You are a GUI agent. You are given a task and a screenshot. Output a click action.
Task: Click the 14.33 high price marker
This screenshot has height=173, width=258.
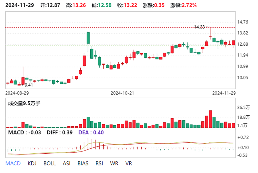(x=199, y=27)
